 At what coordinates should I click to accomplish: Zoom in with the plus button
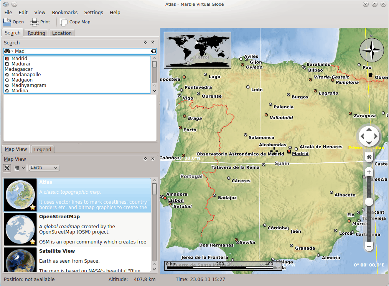[x=369, y=172]
